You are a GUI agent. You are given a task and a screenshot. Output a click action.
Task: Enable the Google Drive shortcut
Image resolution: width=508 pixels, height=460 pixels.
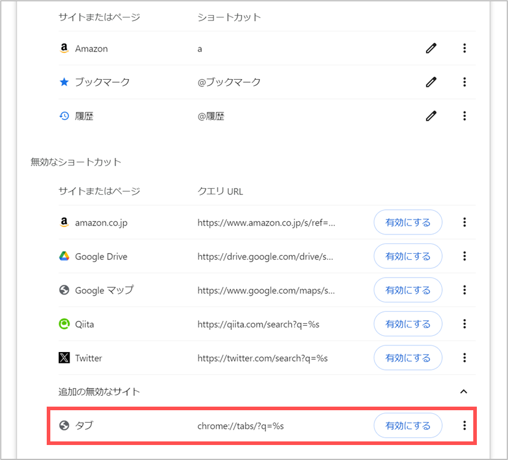(408, 256)
